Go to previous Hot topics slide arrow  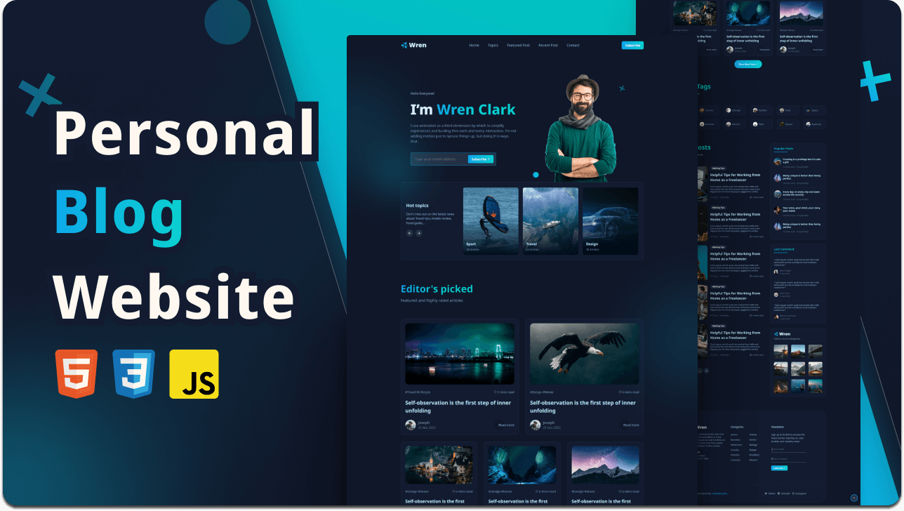[410, 233]
